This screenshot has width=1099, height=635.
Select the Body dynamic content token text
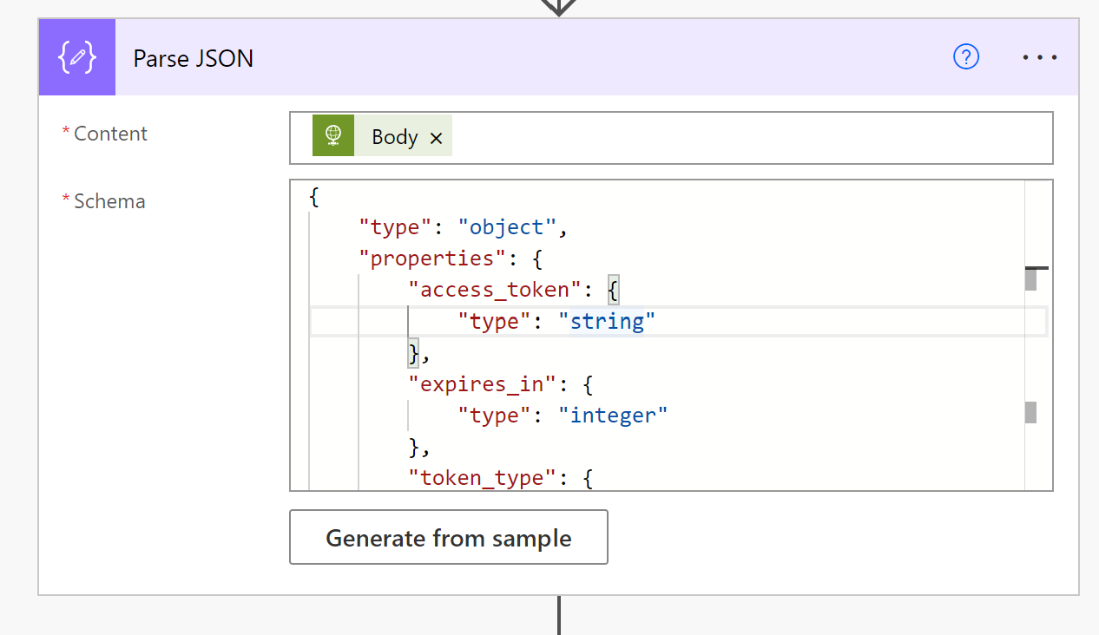click(394, 137)
